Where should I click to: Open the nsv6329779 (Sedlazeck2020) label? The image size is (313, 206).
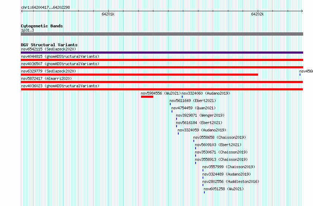click(x=49, y=71)
